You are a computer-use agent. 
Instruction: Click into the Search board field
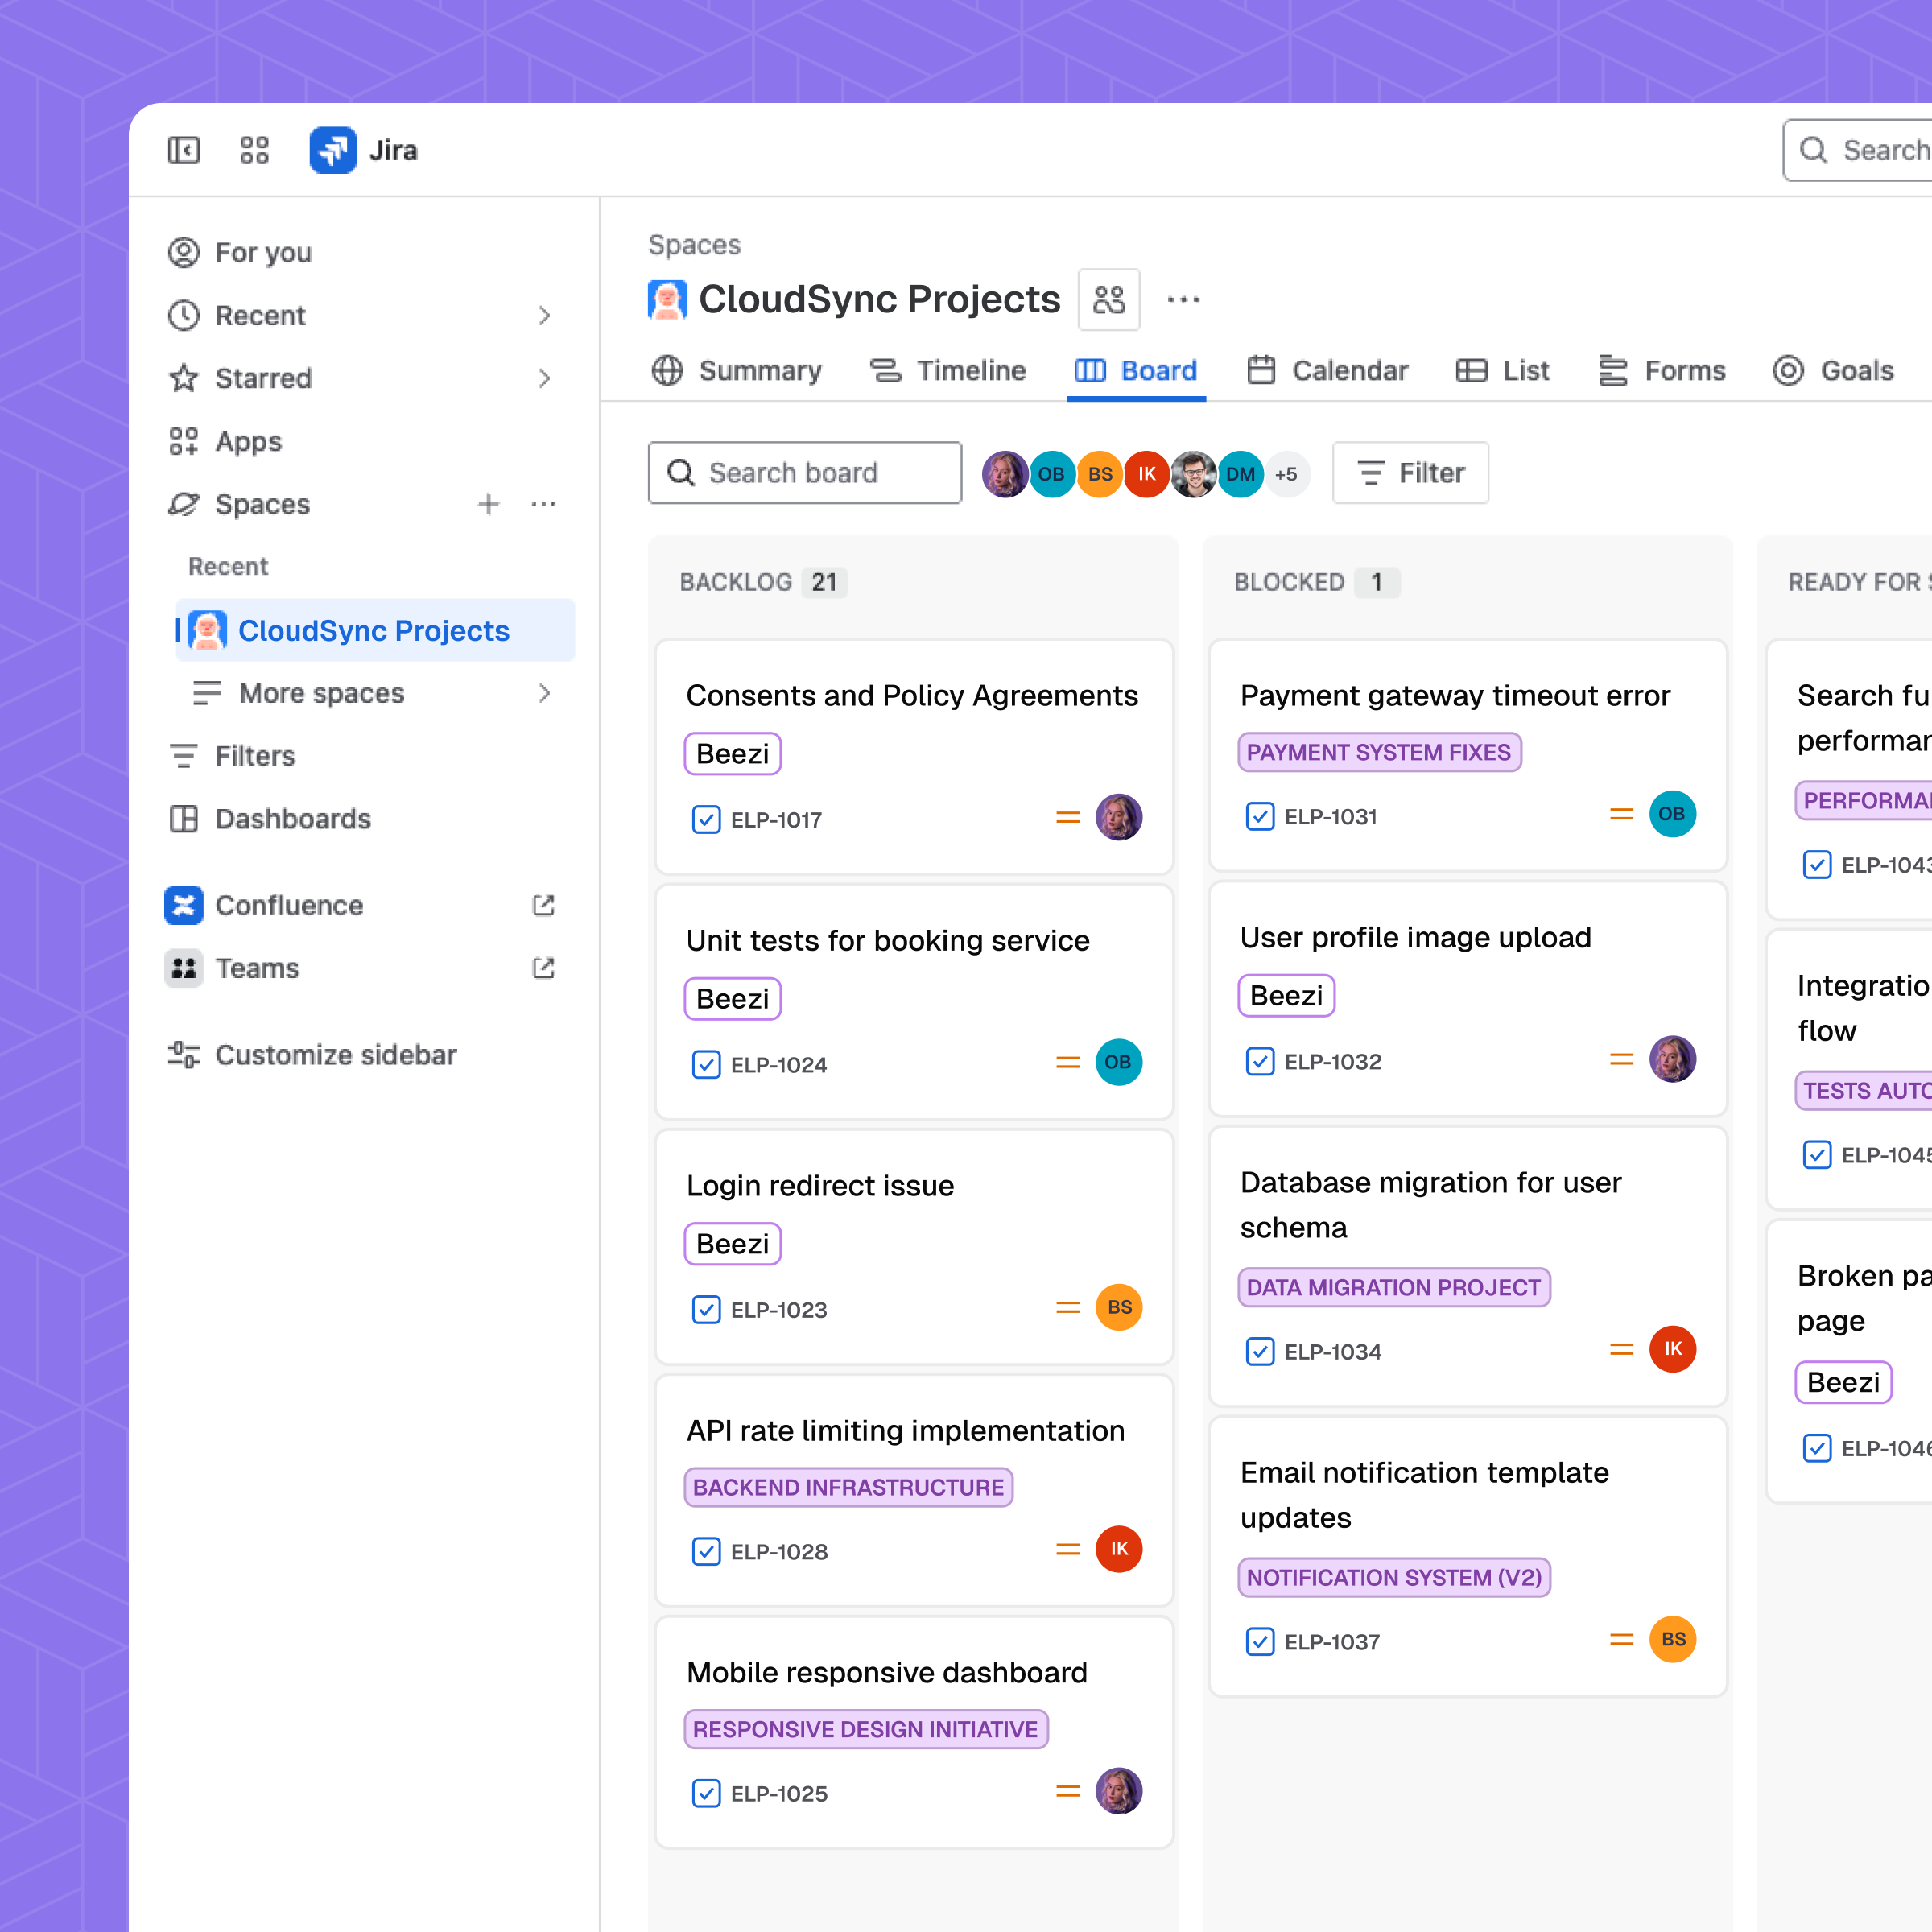pyautogui.click(x=805, y=473)
